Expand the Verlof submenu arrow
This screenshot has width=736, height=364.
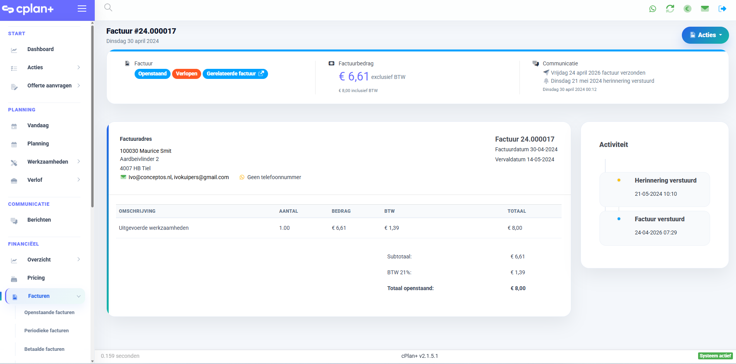coord(79,180)
